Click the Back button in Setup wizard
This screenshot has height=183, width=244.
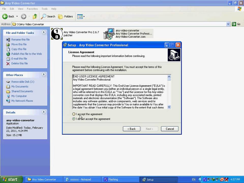[131, 129]
